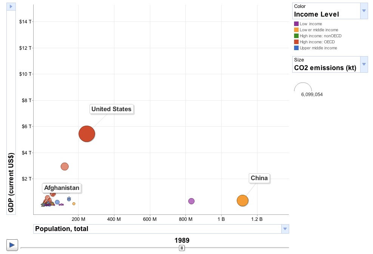Click the red bubble near $3 T GDP
Screen dimensions: 373x254
click(65, 166)
